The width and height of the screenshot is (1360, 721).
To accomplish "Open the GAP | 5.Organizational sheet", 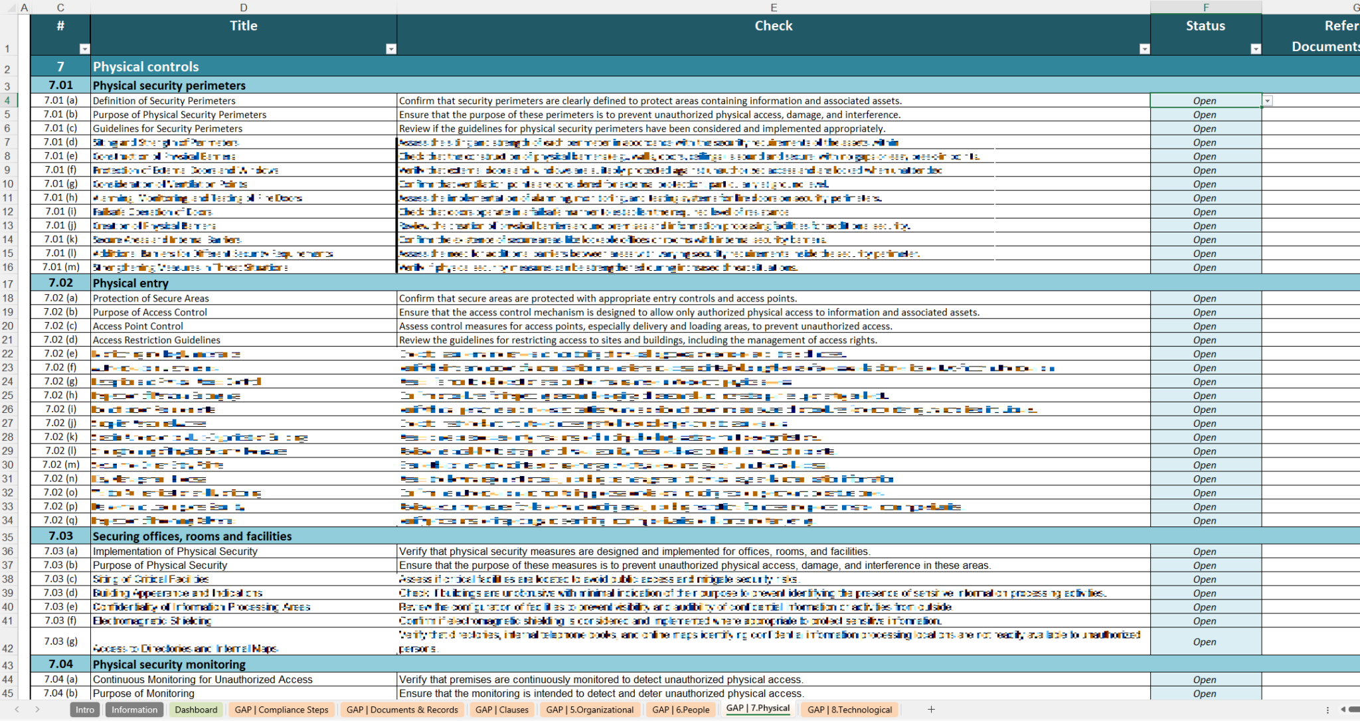I will tap(590, 709).
